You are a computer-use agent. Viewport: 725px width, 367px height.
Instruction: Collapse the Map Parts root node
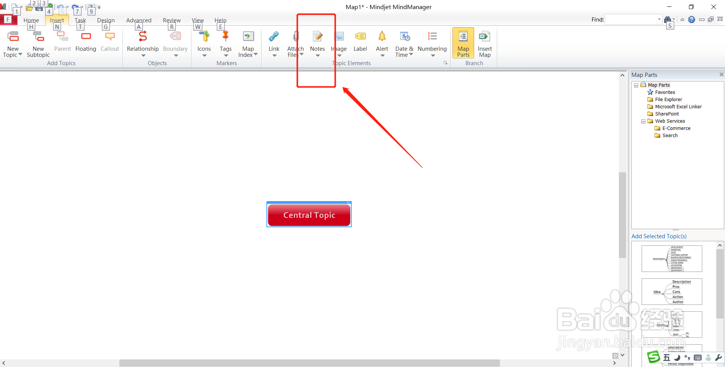point(636,85)
